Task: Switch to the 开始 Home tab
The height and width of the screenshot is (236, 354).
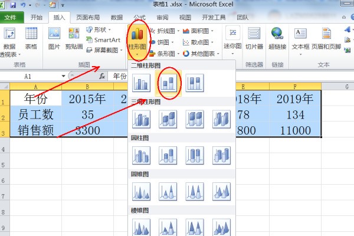Action: click(37, 17)
